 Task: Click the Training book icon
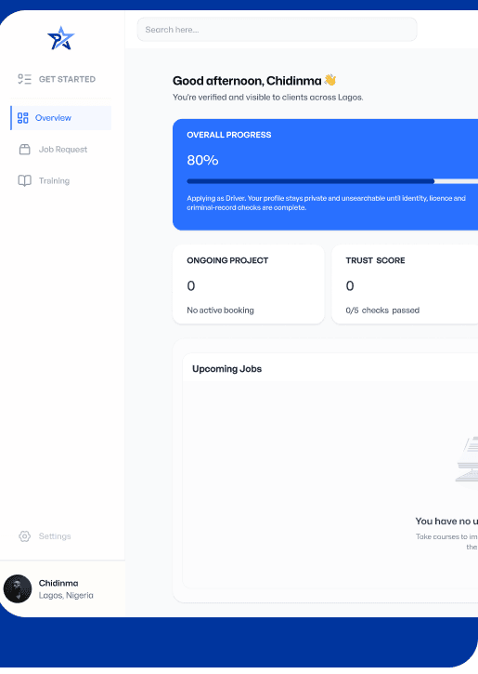pyautogui.click(x=24, y=180)
